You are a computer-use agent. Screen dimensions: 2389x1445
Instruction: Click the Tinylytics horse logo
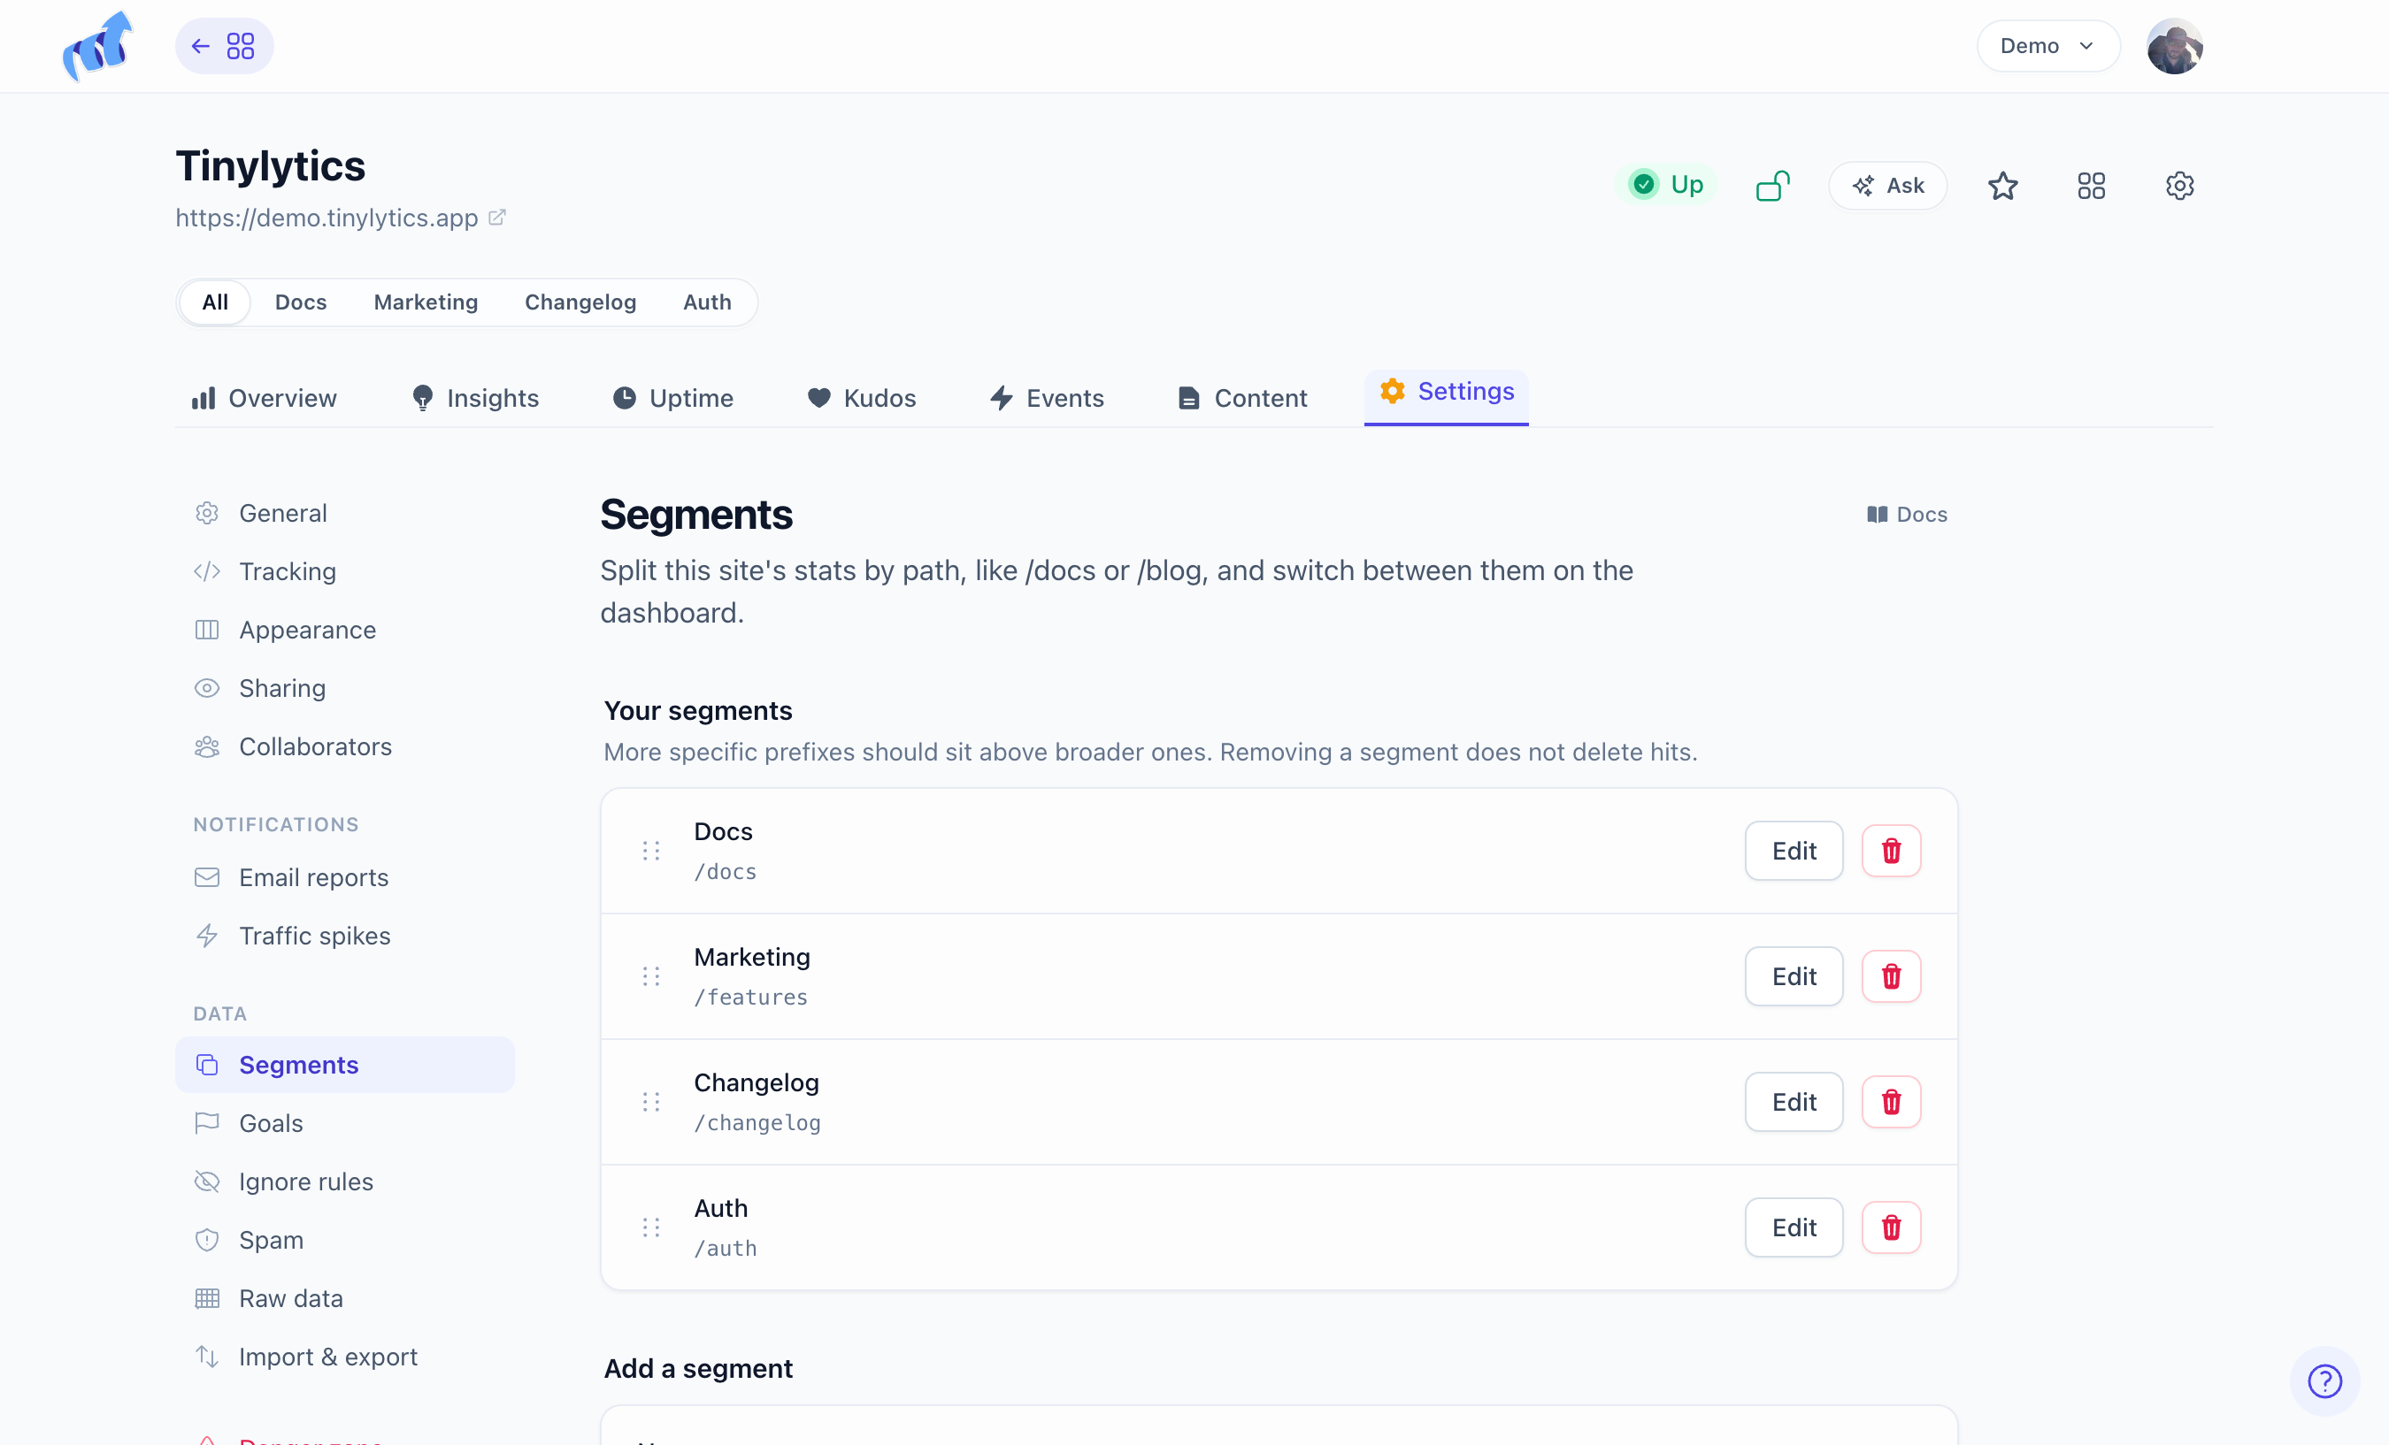(x=97, y=46)
